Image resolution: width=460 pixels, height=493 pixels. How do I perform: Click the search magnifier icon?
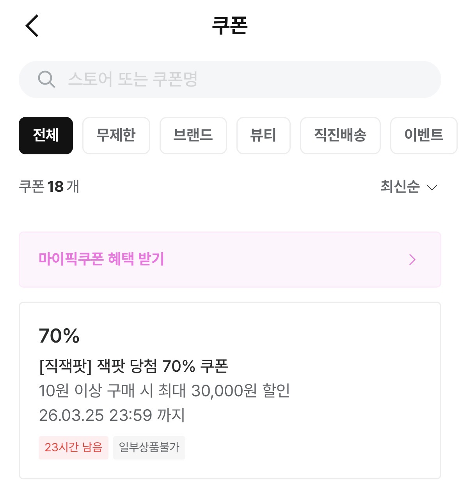click(x=46, y=80)
